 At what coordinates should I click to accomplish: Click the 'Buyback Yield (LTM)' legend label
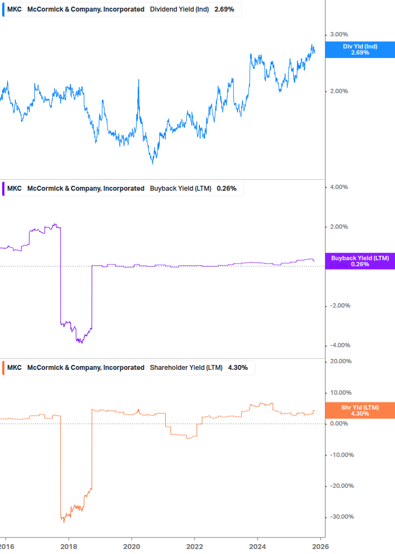click(x=181, y=189)
